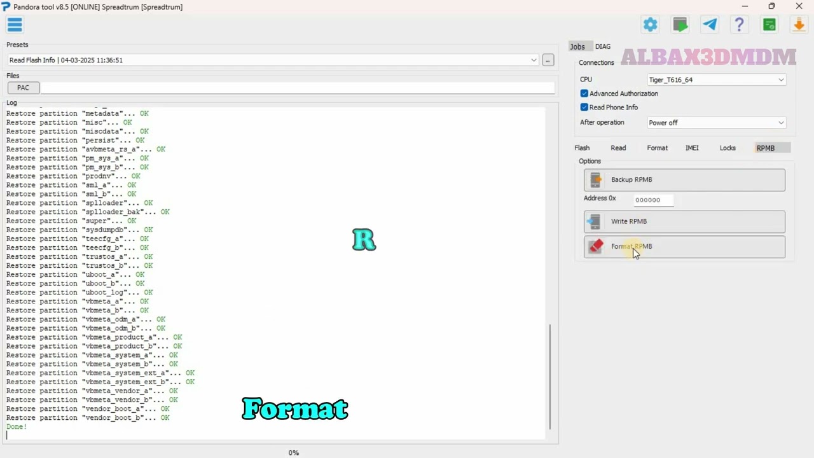Image resolution: width=814 pixels, height=458 pixels.
Task: Click the "Done!" log line
Action: [17, 427]
